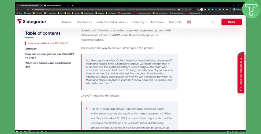
Task: Jump to What can casinos and sportsbooks do
Action: (48, 65)
